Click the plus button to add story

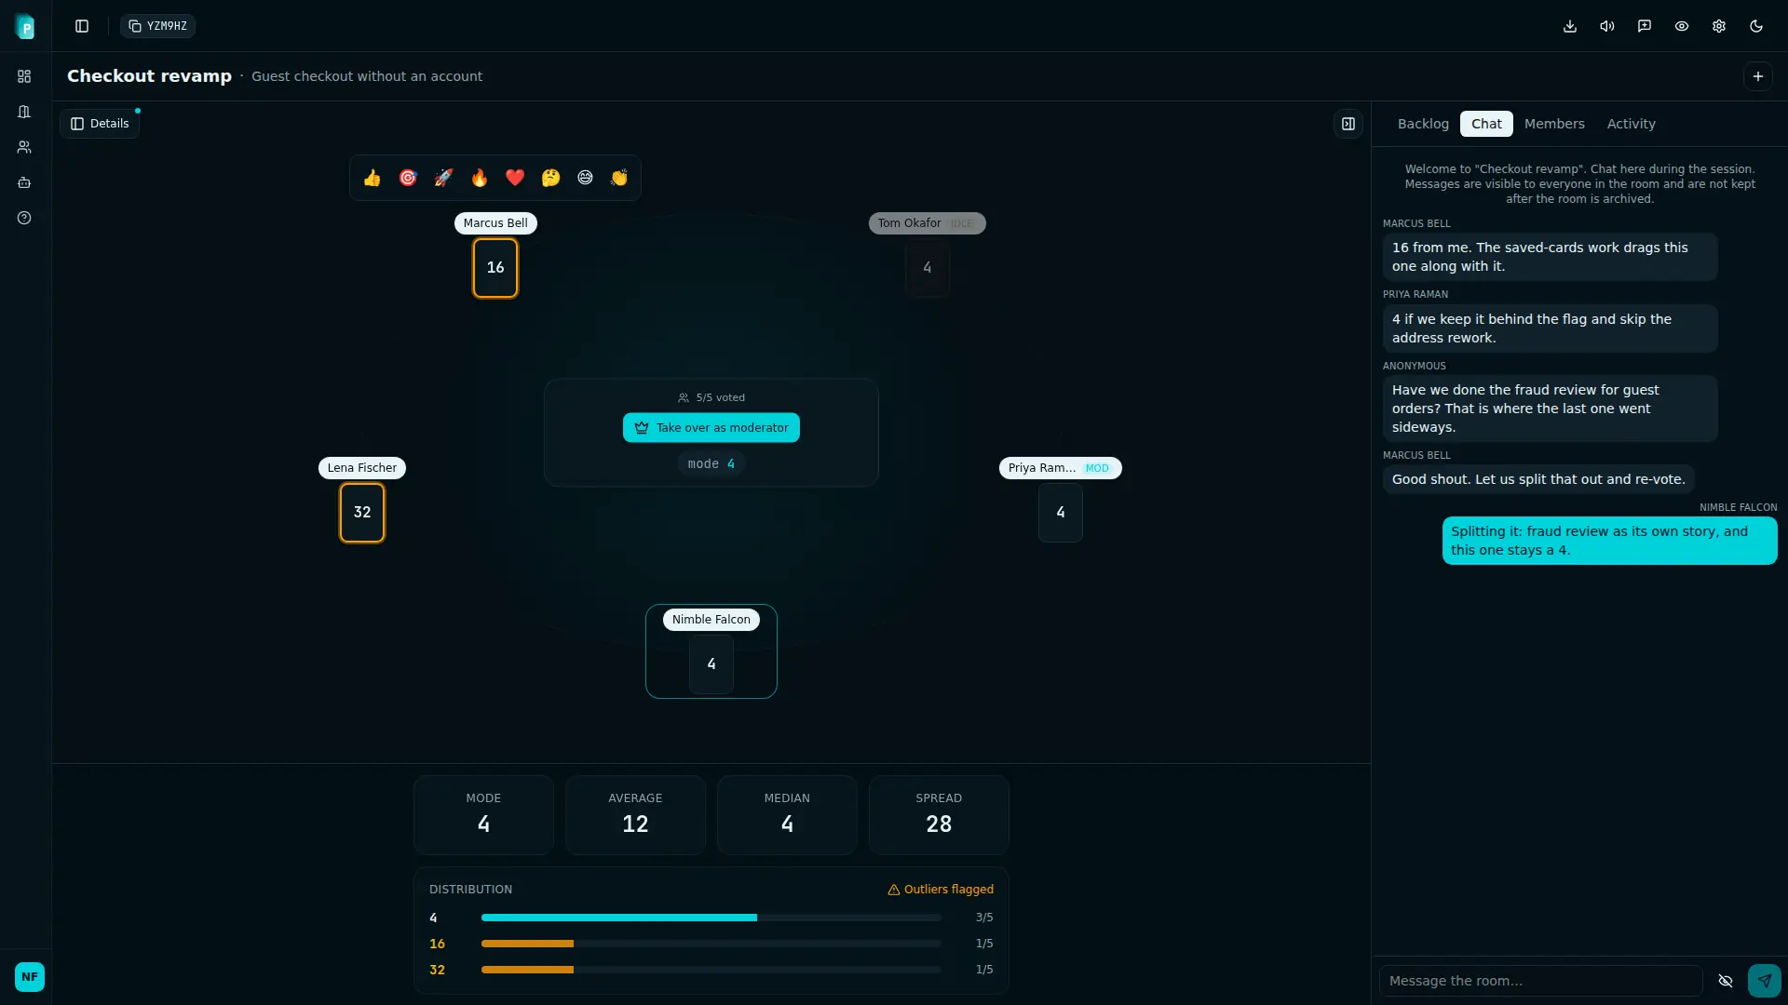tap(1758, 76)
